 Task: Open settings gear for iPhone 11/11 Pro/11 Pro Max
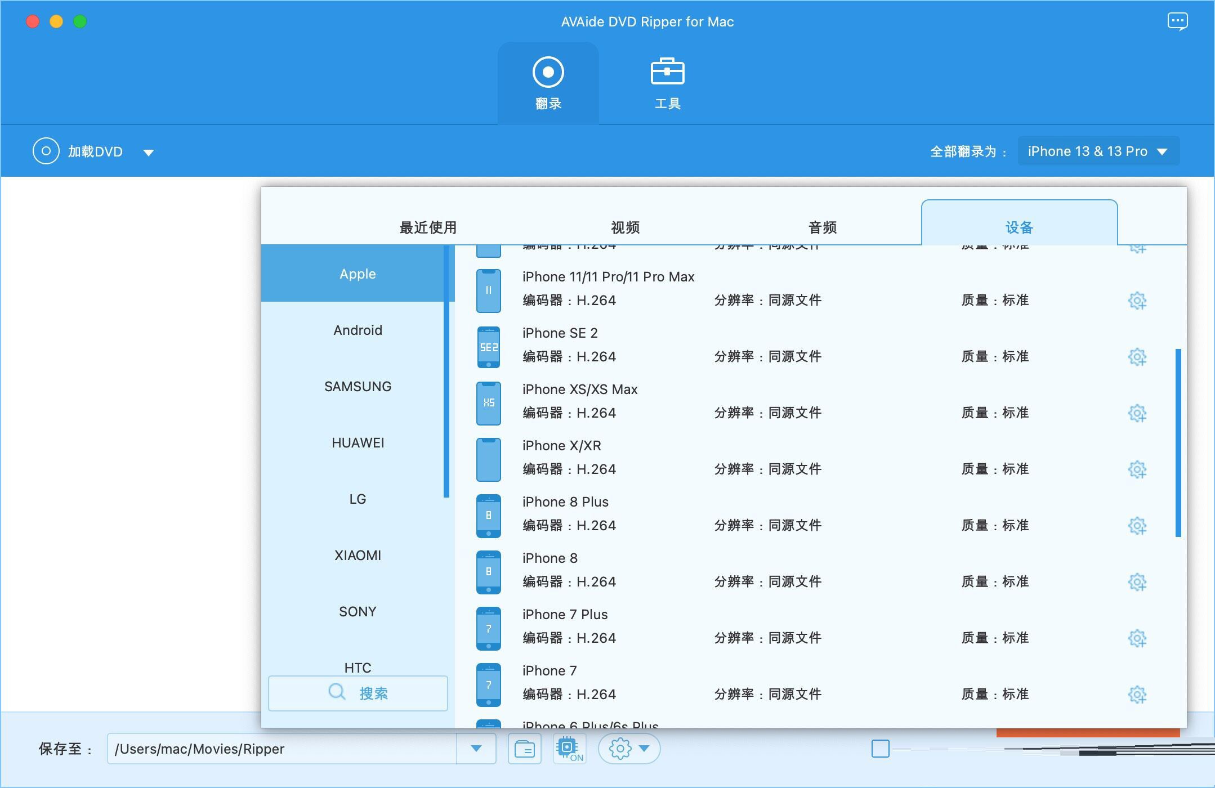[x=1137, y=301]
